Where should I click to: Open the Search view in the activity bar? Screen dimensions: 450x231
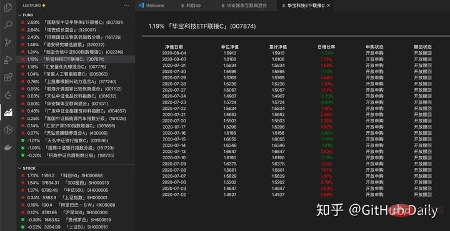8,24
